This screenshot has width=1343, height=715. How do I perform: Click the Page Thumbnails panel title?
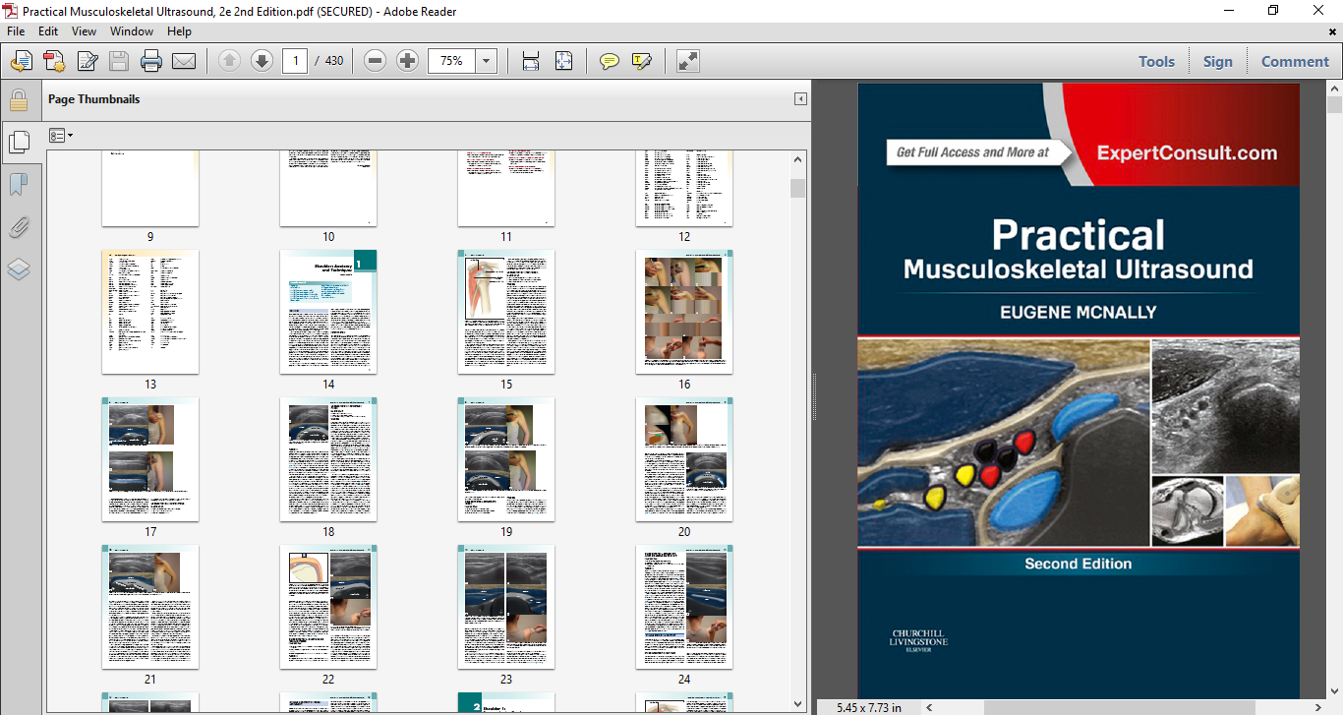94,99
